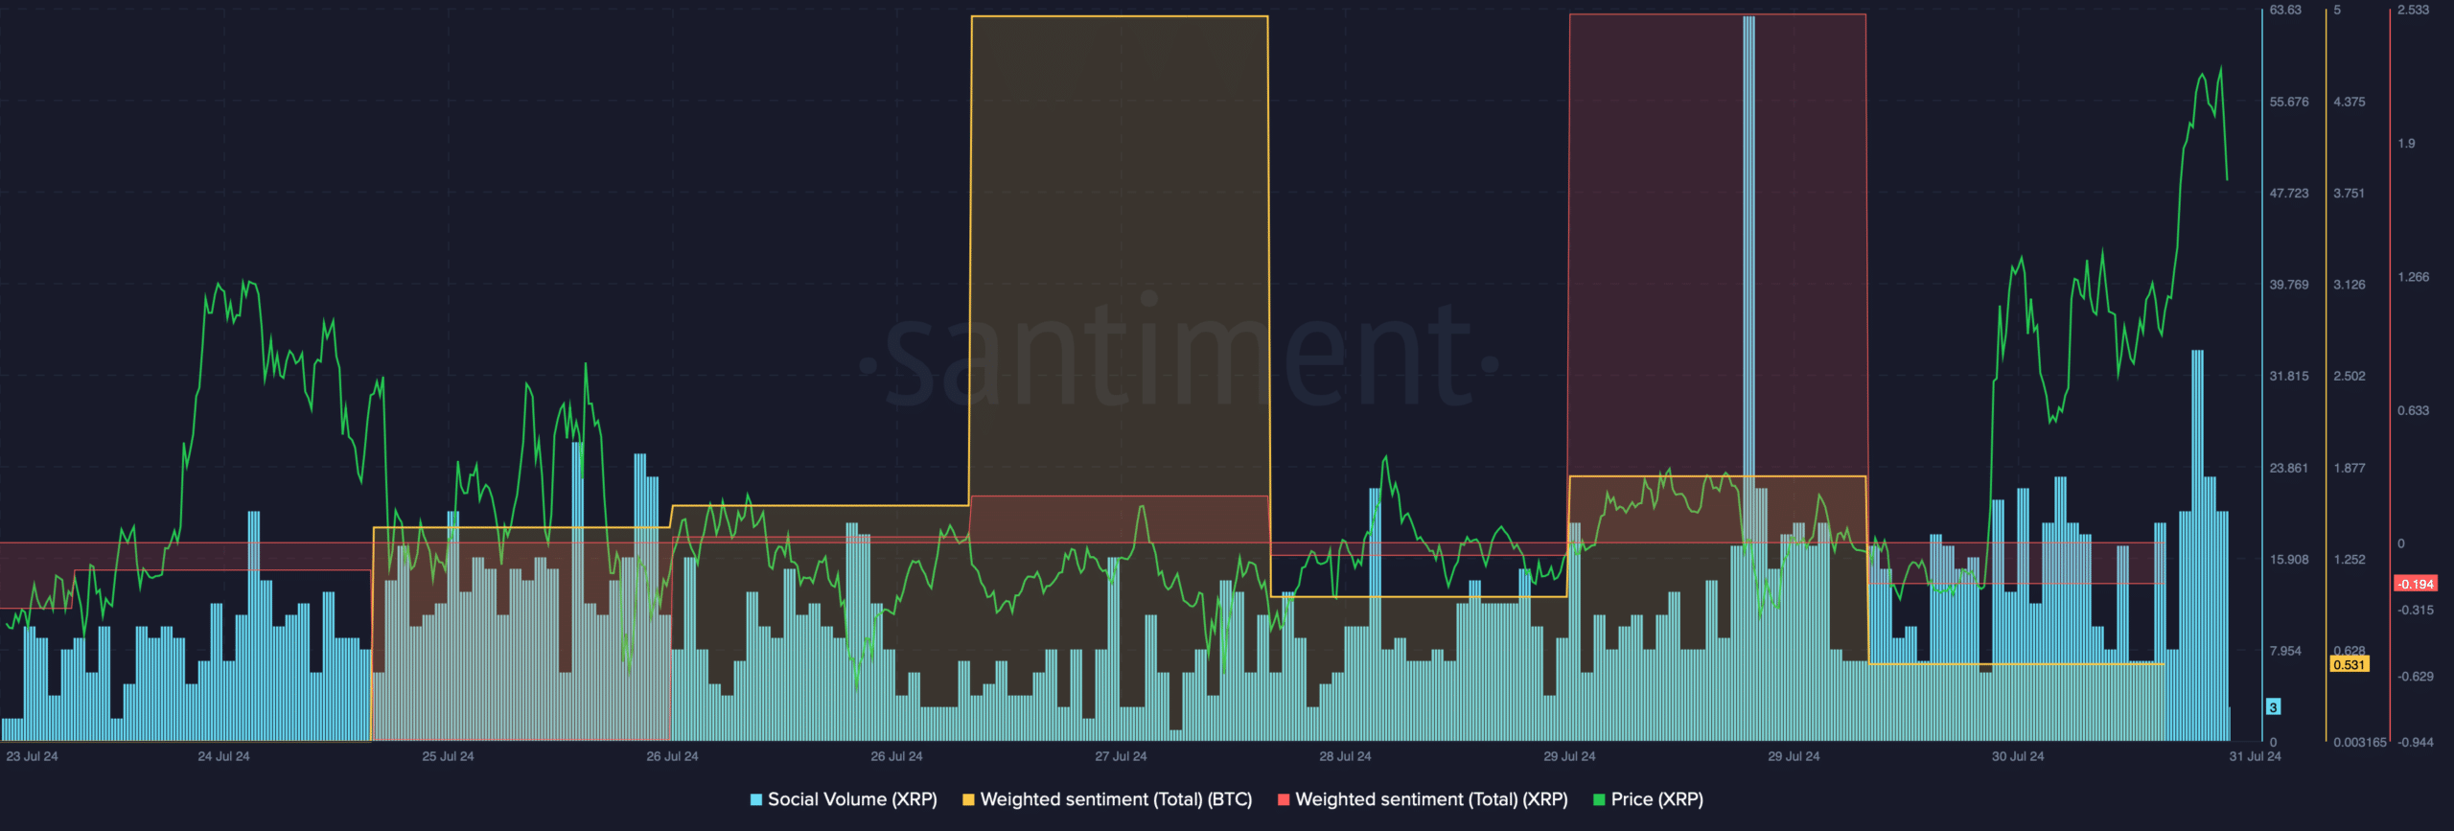Click the 1.266 price axis value
This screenshot has width=2454, height=831.
click(x=2414, y=277)
